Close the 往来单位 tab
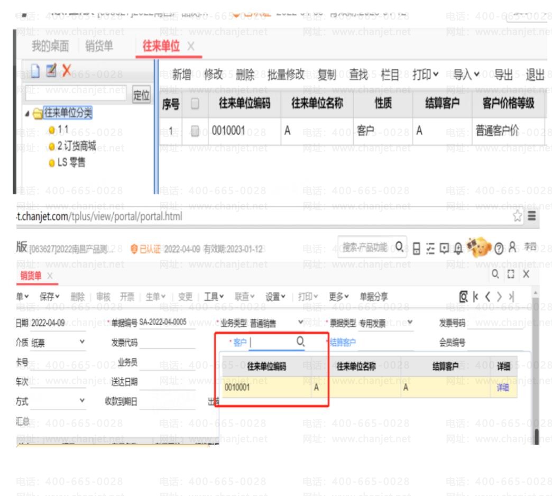Viewport: 552px width, 496px height. click(190, 46)
